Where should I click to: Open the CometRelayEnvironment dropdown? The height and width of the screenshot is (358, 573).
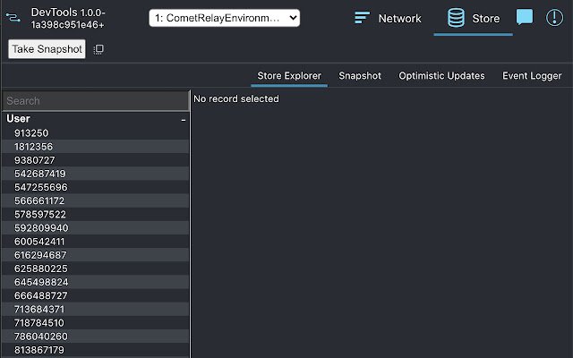click(224, 18)
